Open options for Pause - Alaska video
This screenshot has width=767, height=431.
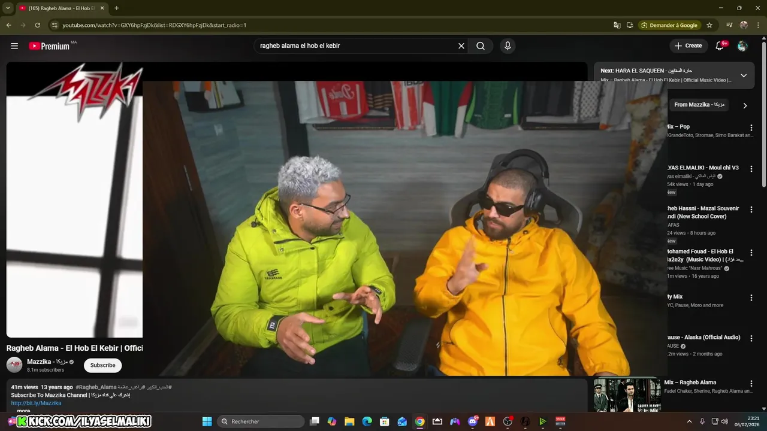point(751,338)
